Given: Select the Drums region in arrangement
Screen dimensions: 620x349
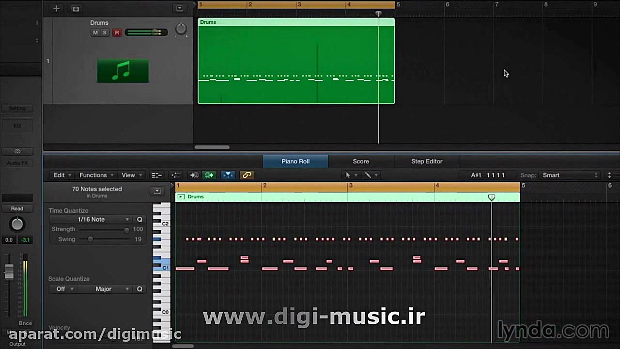Looking at the screenshot, I should [296, 61].
